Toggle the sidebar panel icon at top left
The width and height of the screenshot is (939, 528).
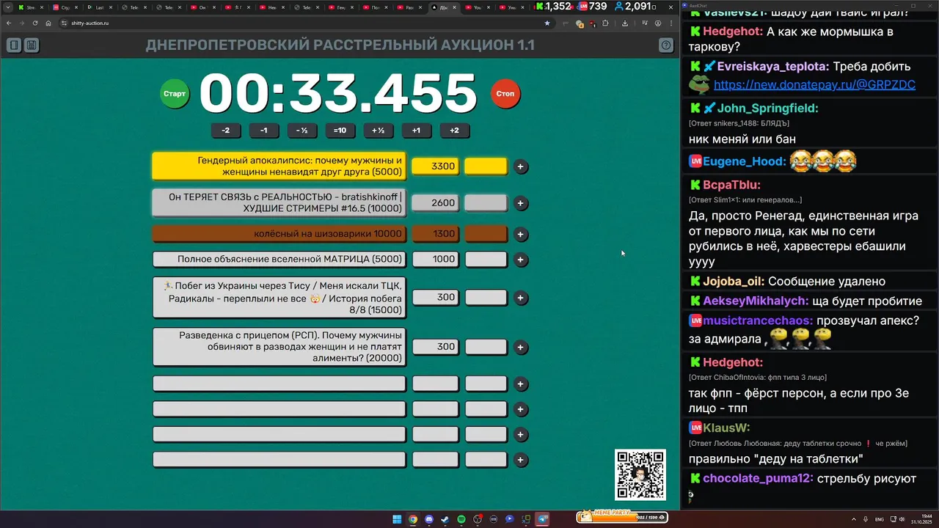pos(14,45)
